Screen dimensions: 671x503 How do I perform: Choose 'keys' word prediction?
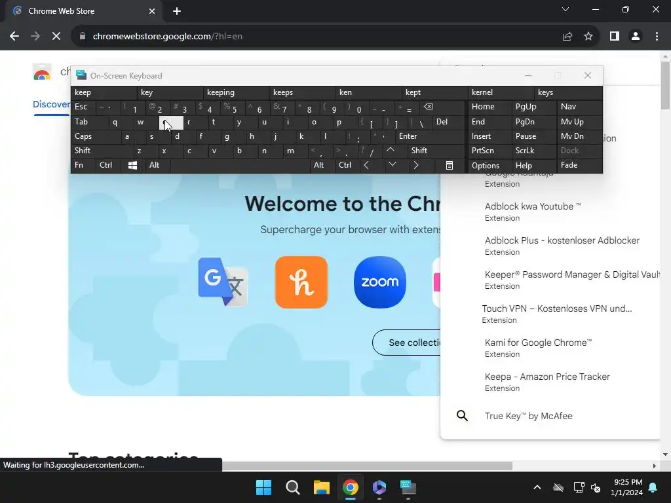click(568, 92)
